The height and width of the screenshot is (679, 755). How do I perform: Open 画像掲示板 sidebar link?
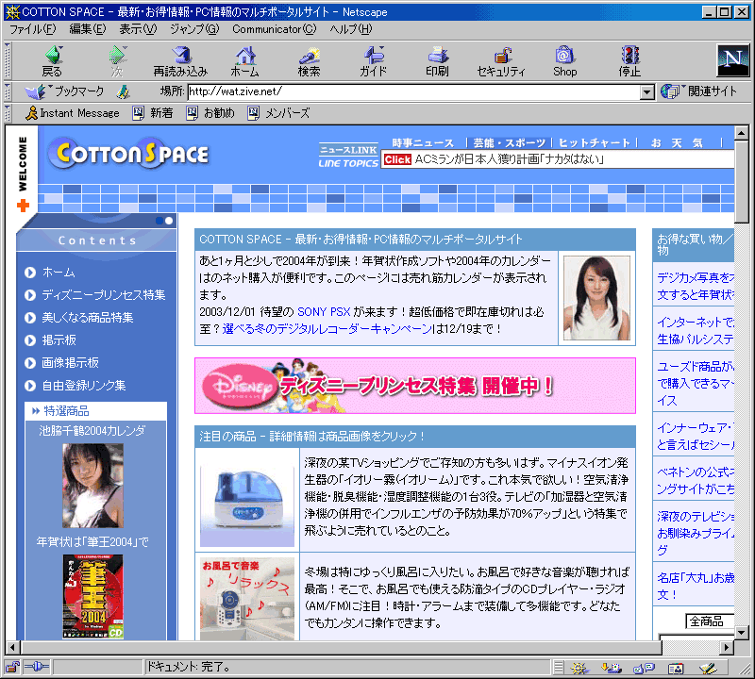tap(70, 363)
